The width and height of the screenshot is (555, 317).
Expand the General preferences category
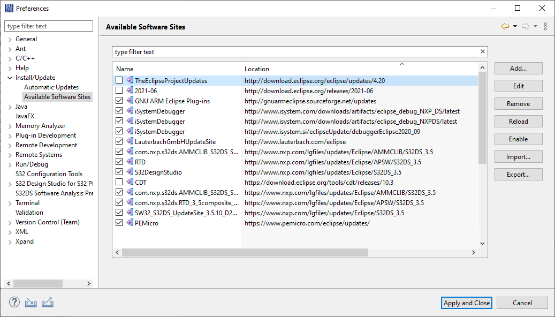[x=10, y=39]
